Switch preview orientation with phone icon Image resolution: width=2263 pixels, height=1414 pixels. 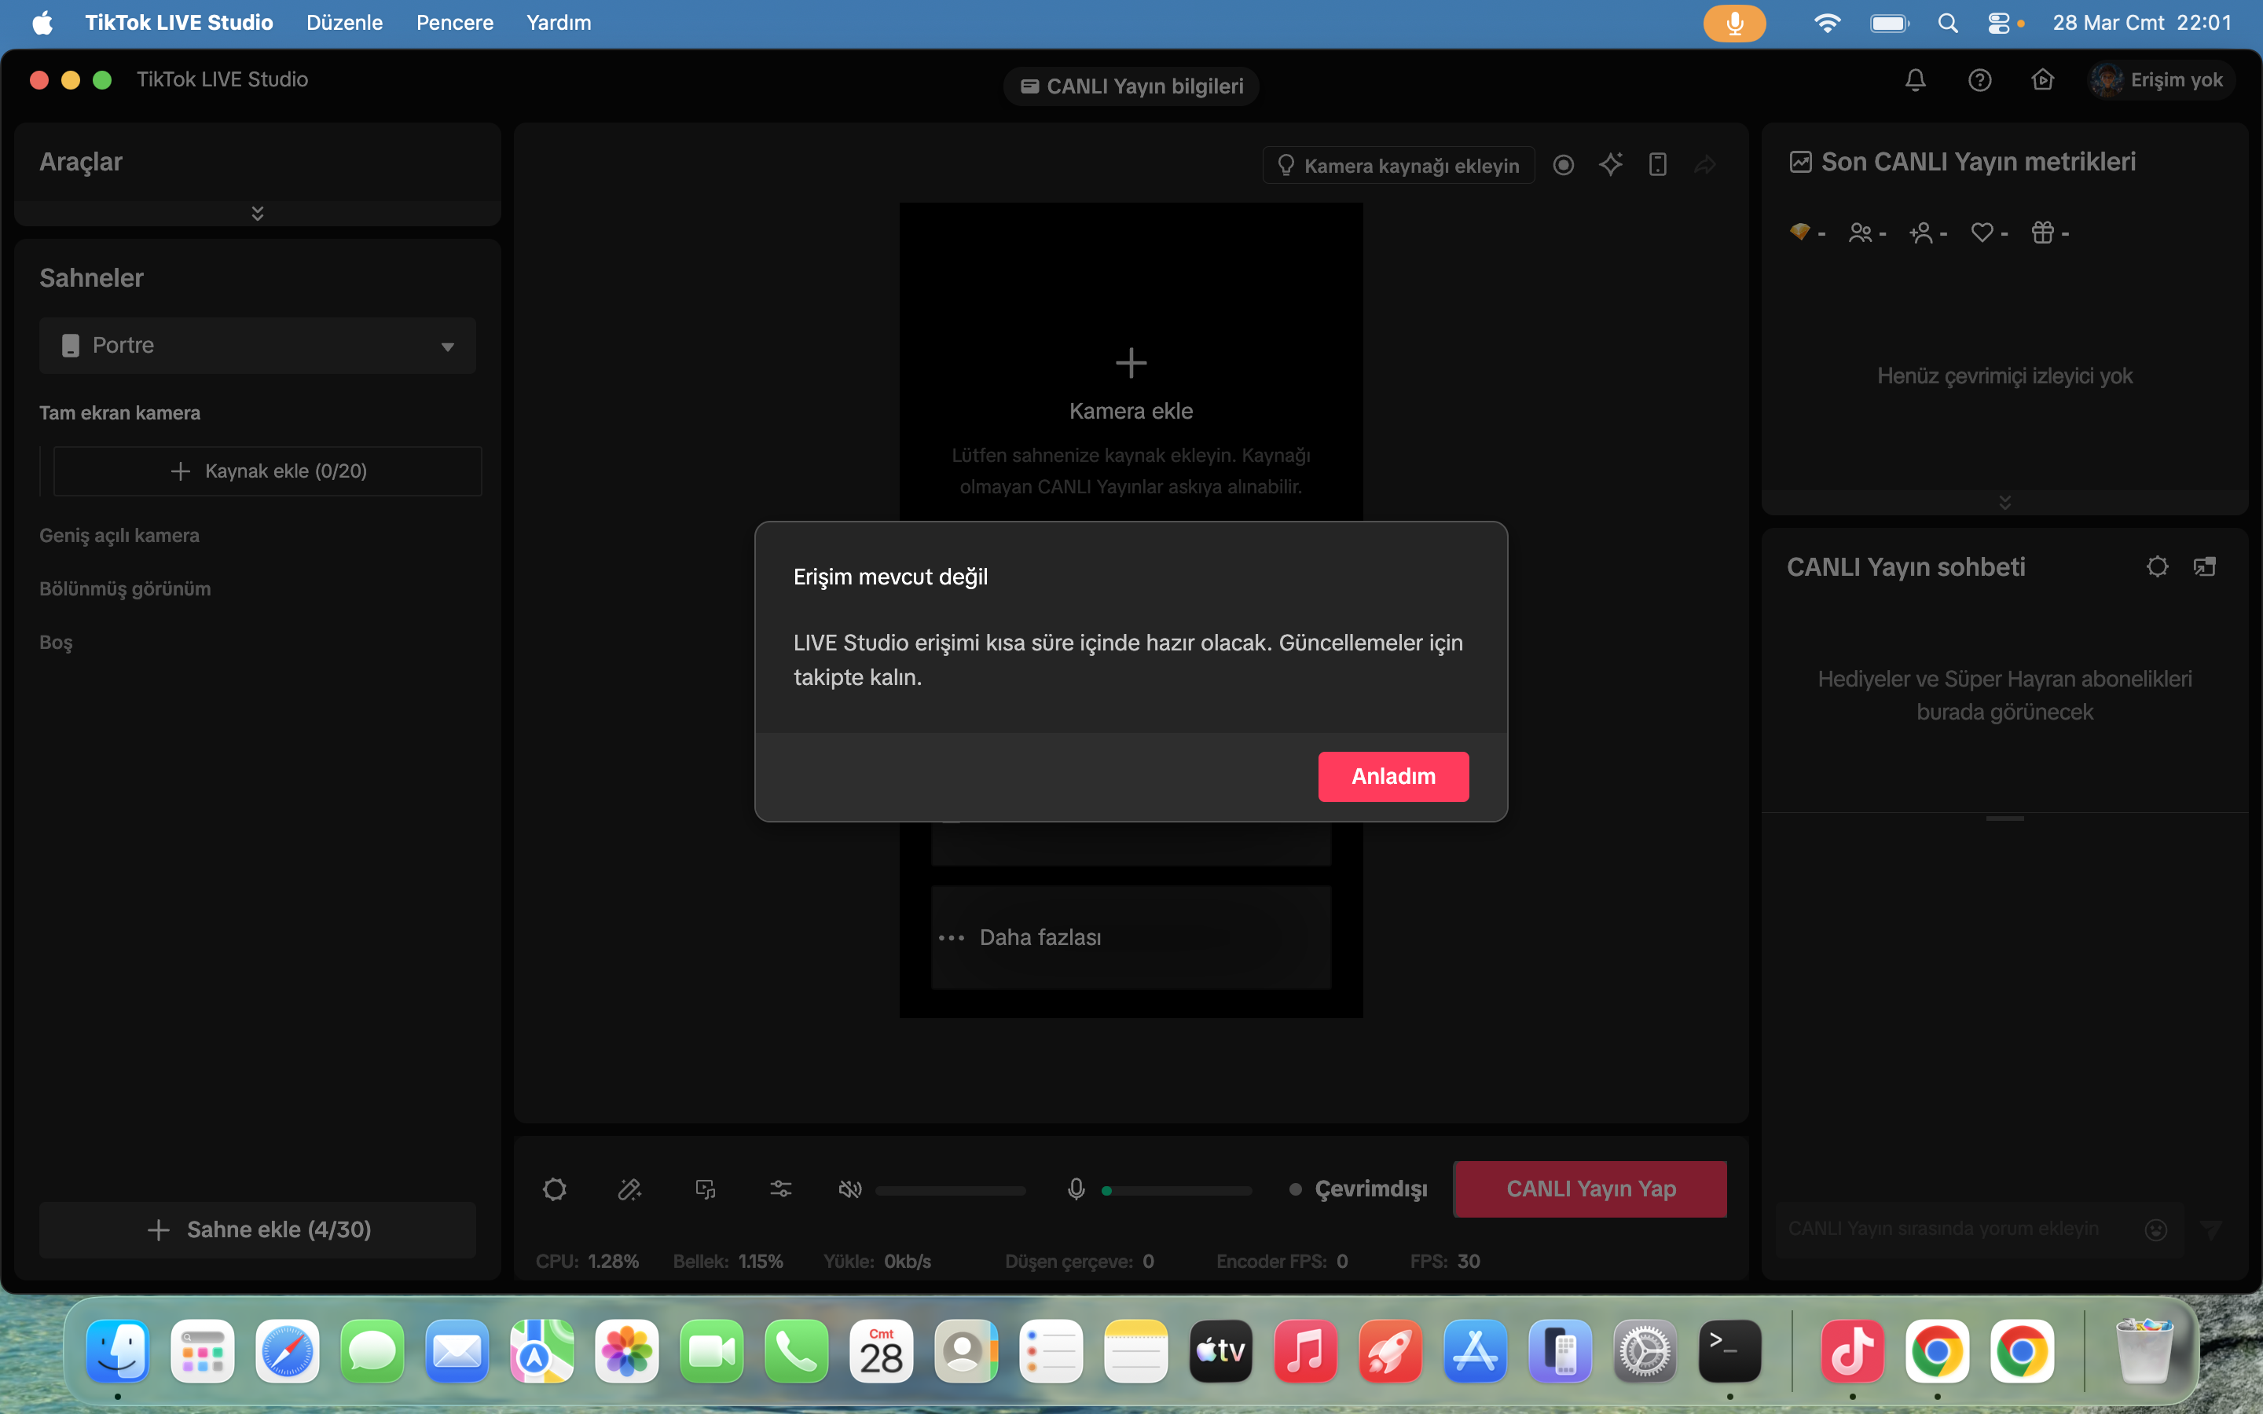[x=1657, y=166]
